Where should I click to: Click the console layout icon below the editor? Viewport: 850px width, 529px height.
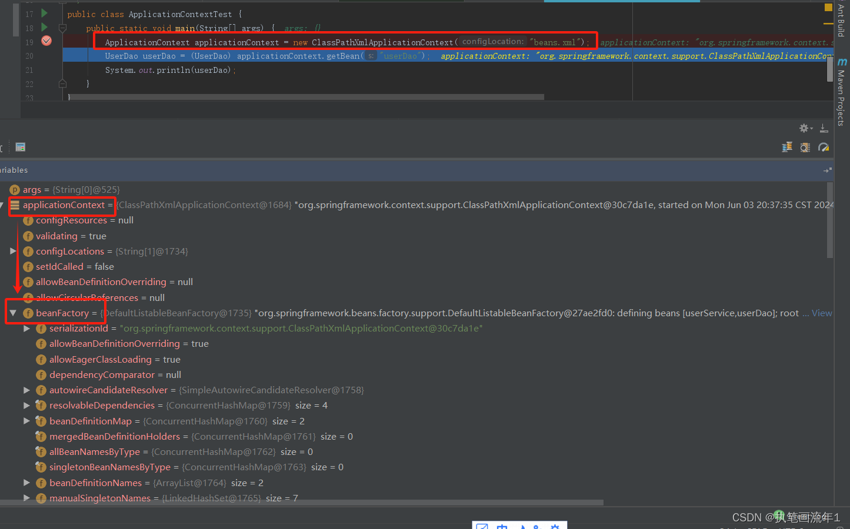coord(20,147)
